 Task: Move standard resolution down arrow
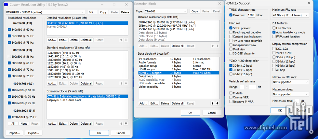coord(126,83)
